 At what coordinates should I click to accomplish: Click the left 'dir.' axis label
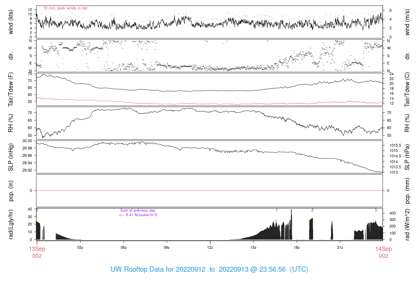pos(11,56)
